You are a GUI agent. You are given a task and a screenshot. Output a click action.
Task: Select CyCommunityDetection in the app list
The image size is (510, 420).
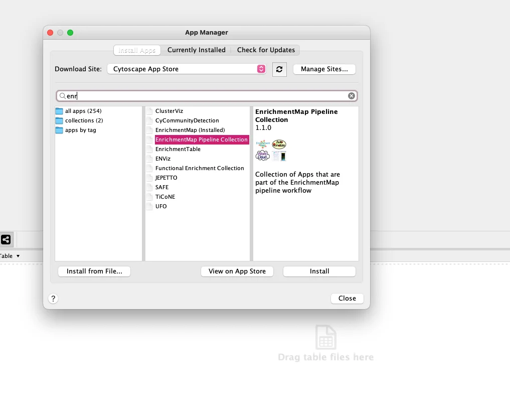187,120
